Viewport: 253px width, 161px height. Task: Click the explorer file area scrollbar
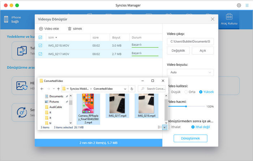[166, 110]
